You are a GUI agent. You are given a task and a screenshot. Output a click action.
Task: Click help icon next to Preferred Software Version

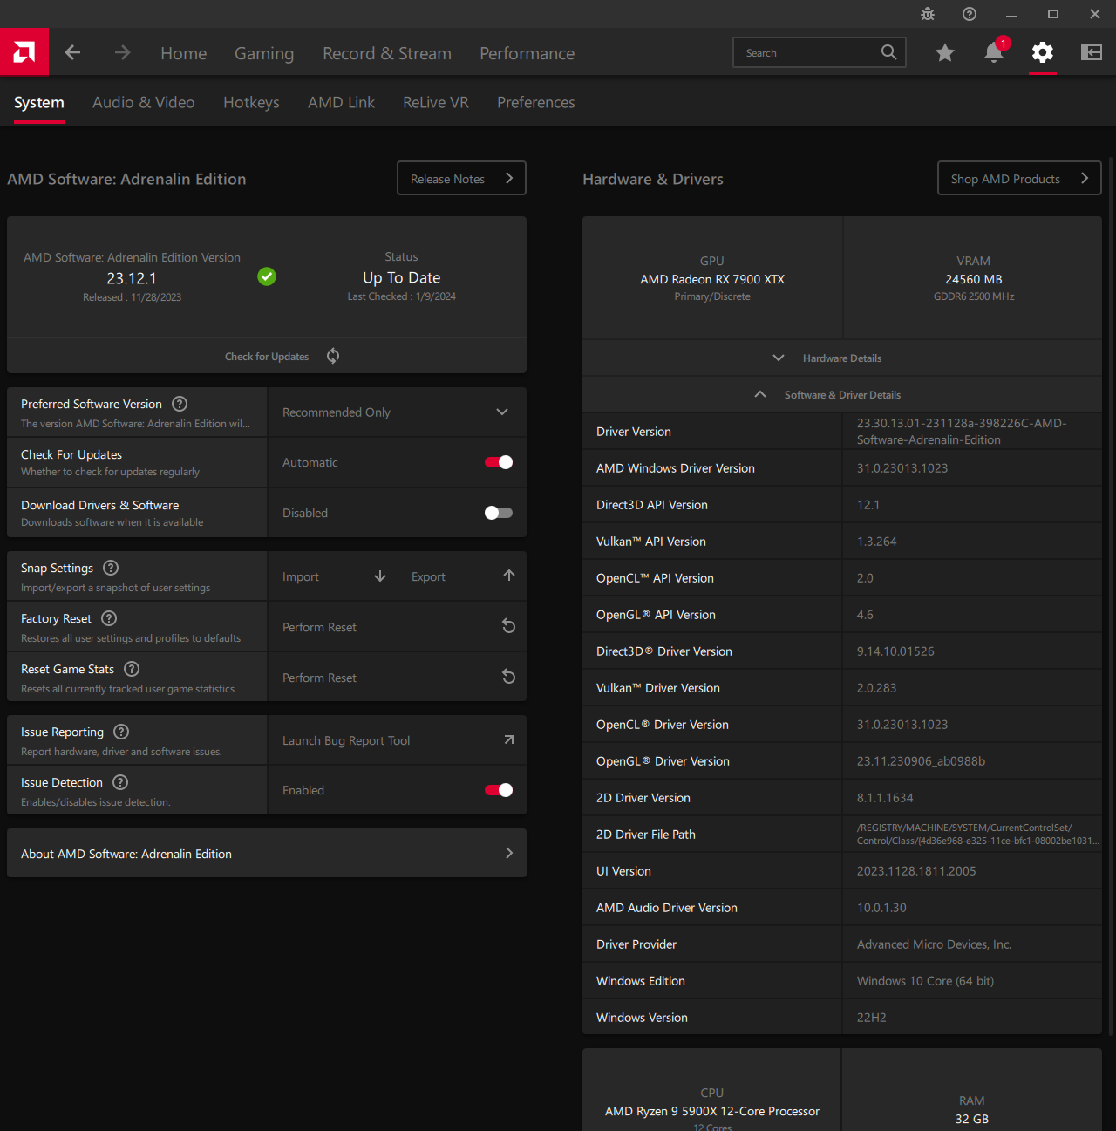point(180,404)
